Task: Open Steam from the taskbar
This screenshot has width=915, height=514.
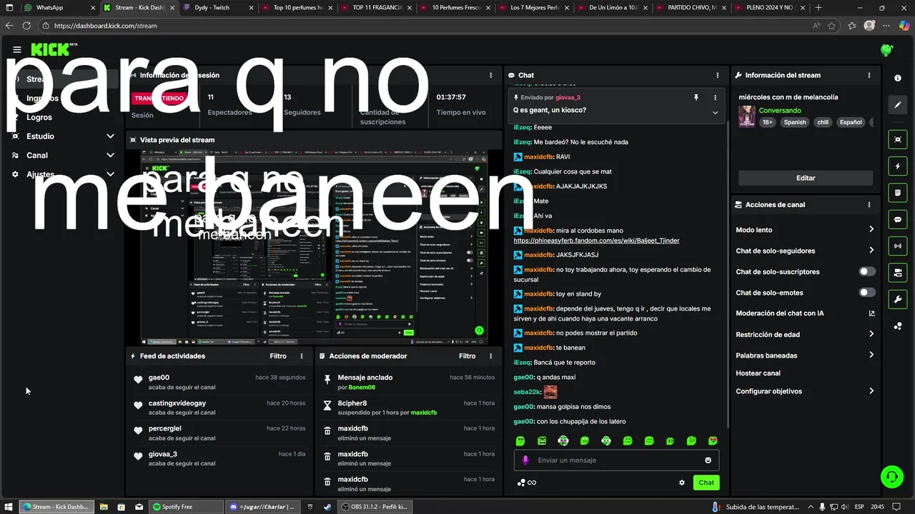Action: 327,507
